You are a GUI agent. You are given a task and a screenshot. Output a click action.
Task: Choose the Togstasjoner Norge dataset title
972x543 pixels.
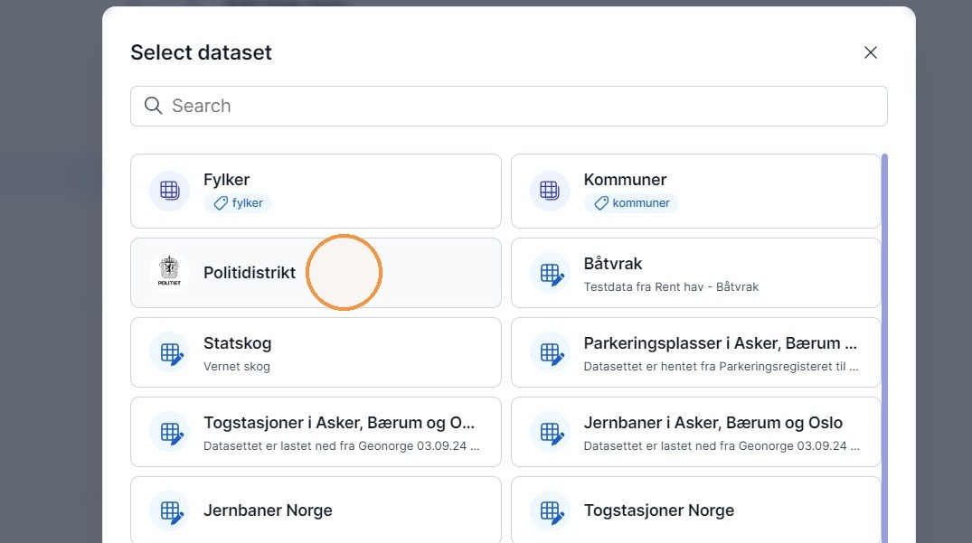[659, 510]
